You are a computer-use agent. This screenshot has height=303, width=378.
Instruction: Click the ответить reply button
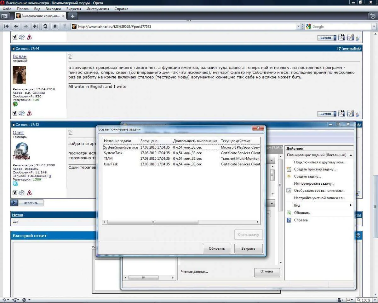click(x=27, y=203)
